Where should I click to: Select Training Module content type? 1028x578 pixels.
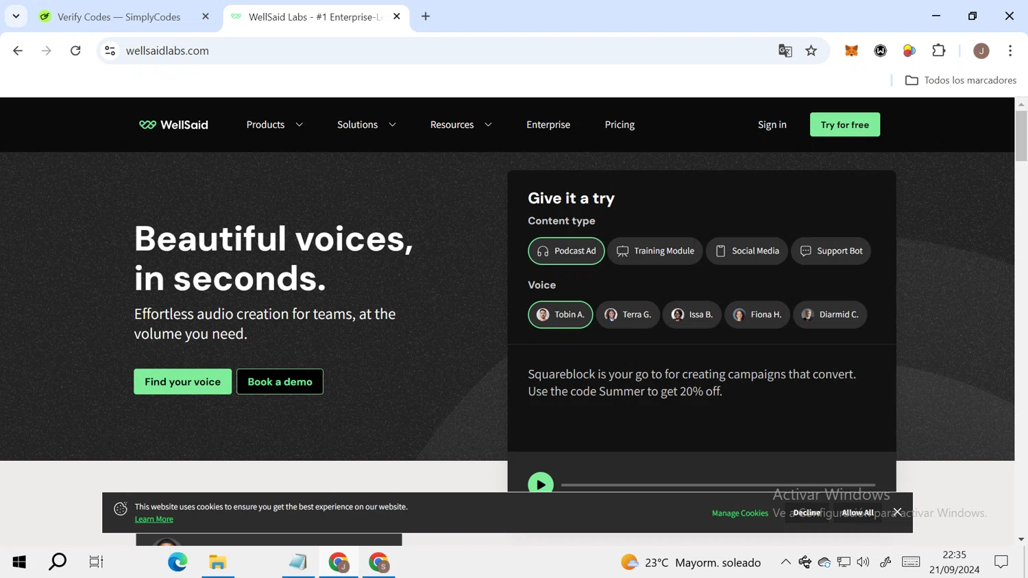pyautogui.click(x=654, y=251)
